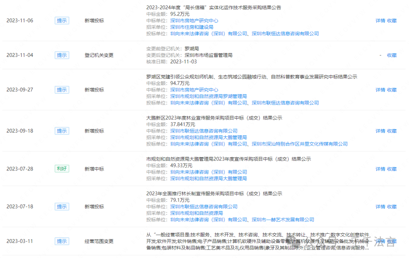
Task: Click 深圳市规划和自然资源局大鹏管理局 in the 2023-07-28 row
Action: [x=208, y=179]
